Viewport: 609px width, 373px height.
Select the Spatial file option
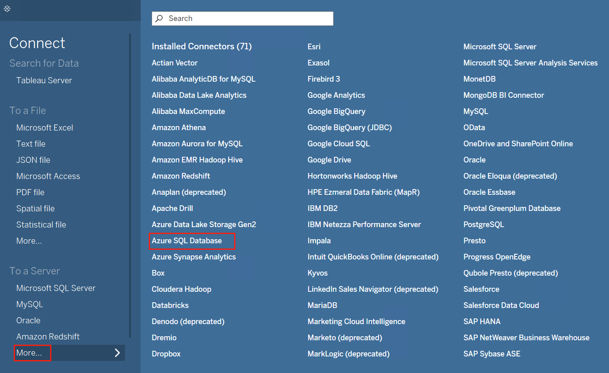coord(36,208)
